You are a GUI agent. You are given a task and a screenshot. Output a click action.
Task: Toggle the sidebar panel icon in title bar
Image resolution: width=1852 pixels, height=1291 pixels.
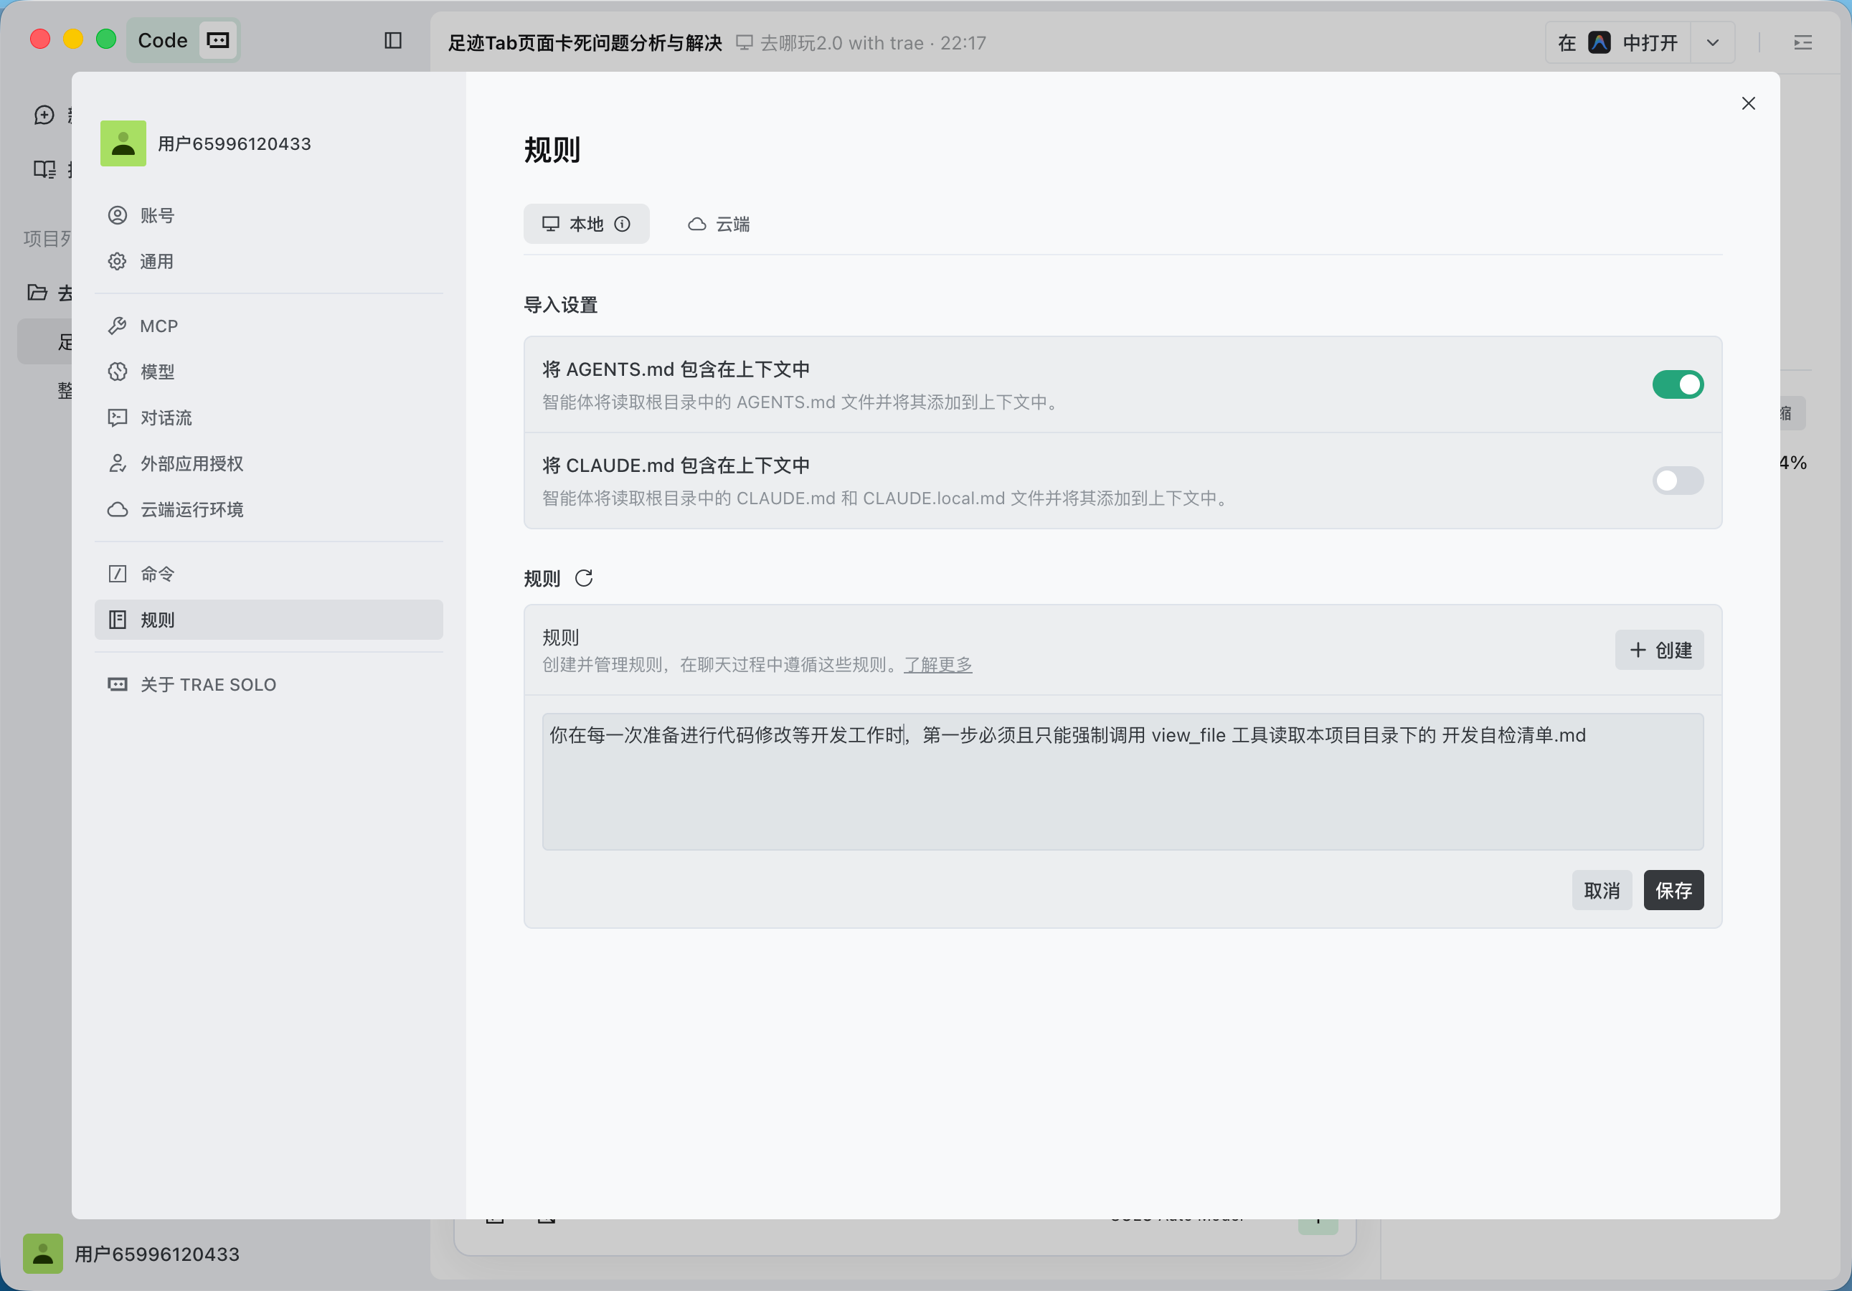pos(393,40)
